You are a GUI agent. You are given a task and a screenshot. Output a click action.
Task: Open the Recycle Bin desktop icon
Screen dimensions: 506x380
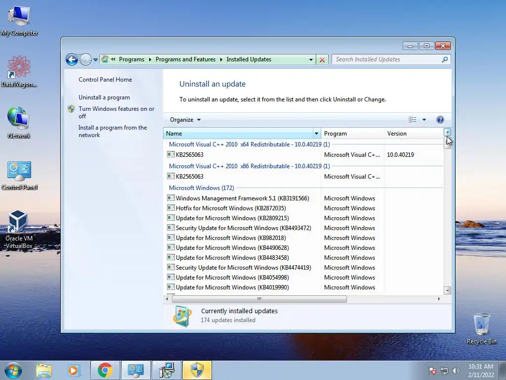[x=481, y=328]
